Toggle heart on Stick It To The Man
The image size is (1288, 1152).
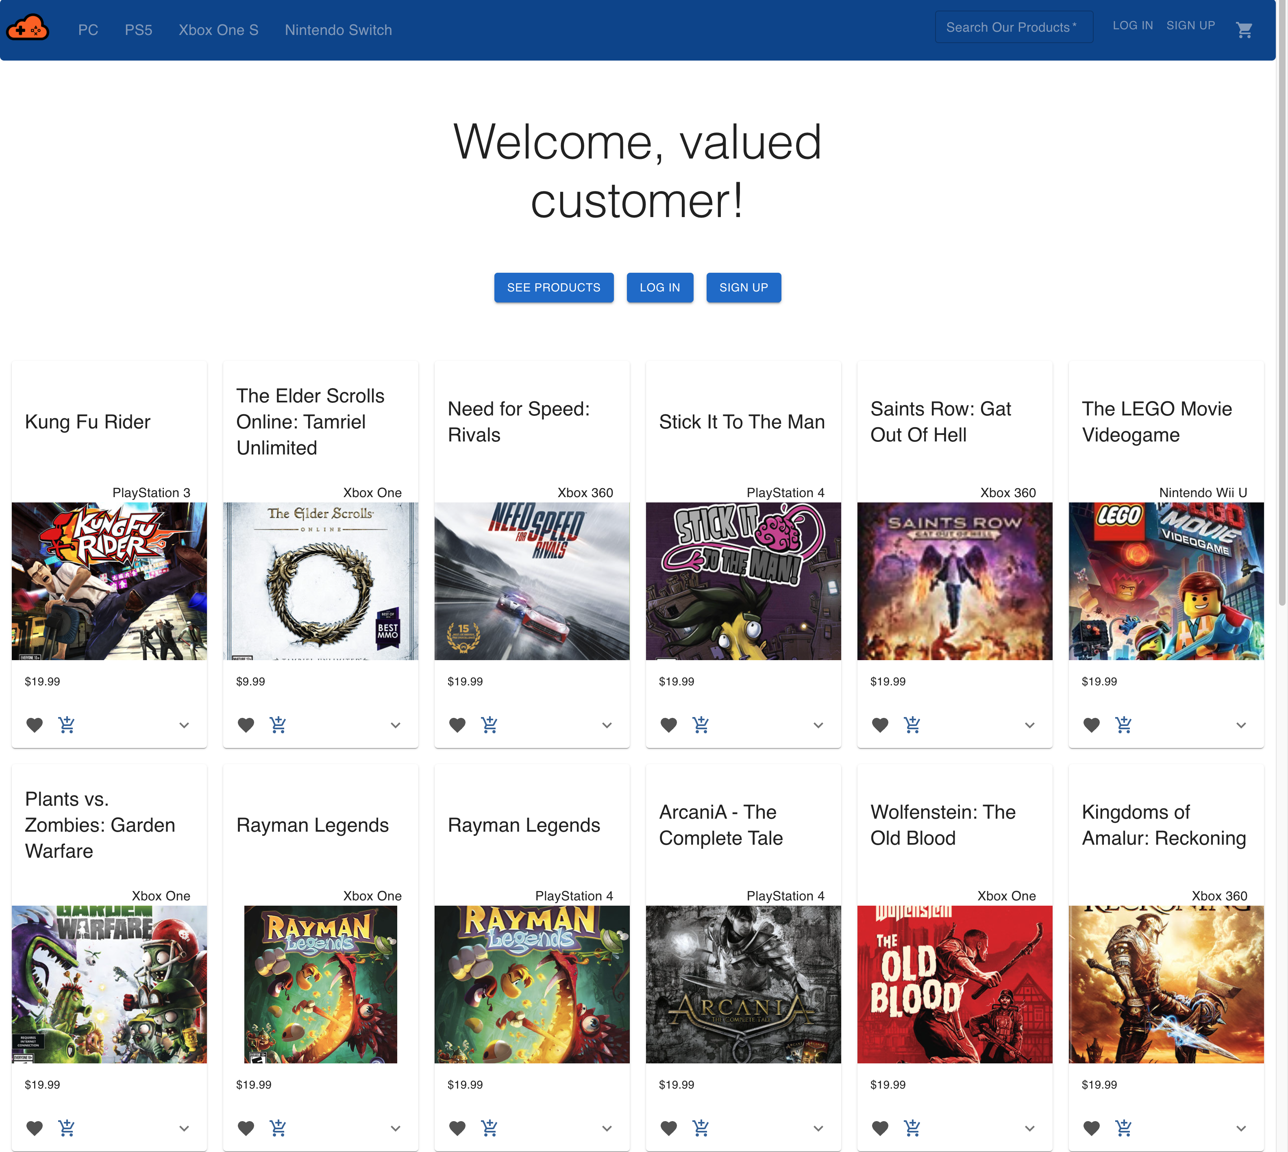tap(669, 725)
